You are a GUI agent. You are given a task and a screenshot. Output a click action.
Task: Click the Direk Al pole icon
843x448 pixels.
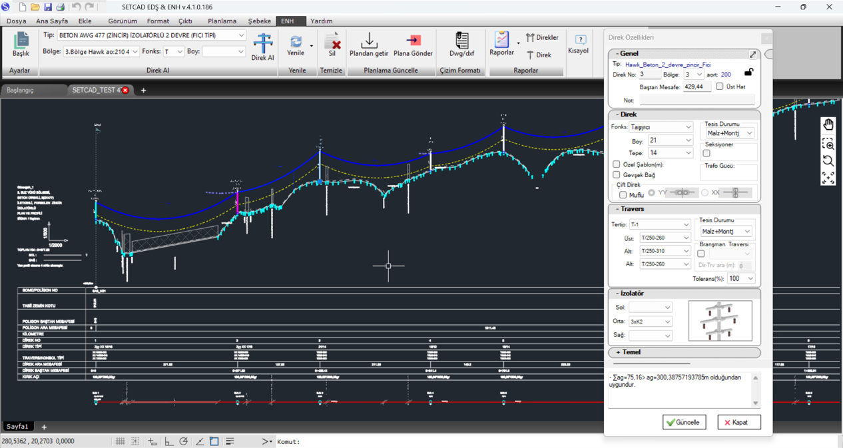263,43
